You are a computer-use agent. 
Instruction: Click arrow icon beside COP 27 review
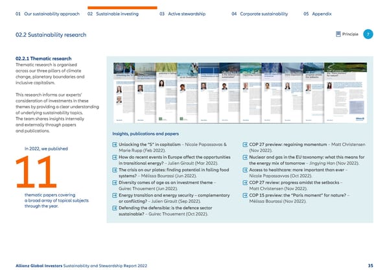pyautogui.click(x=245, y=183)
